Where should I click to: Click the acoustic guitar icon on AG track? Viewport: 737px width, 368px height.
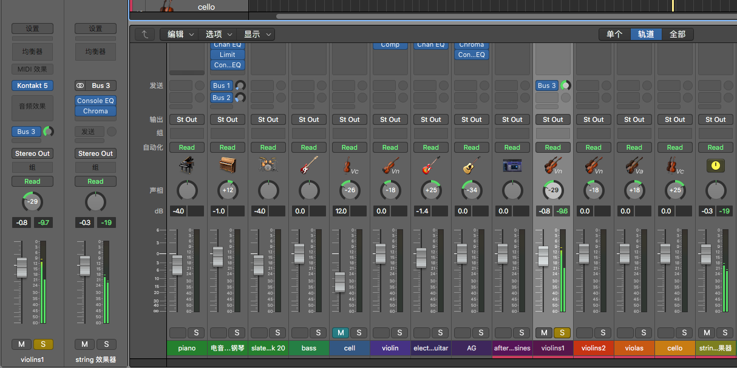point(471,166)
